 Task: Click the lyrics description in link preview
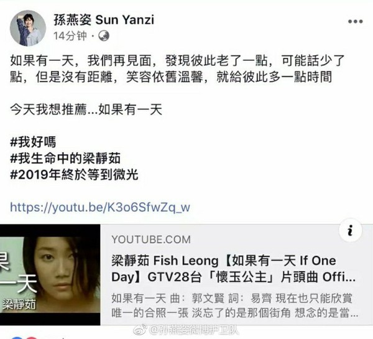tap(235, 305)
